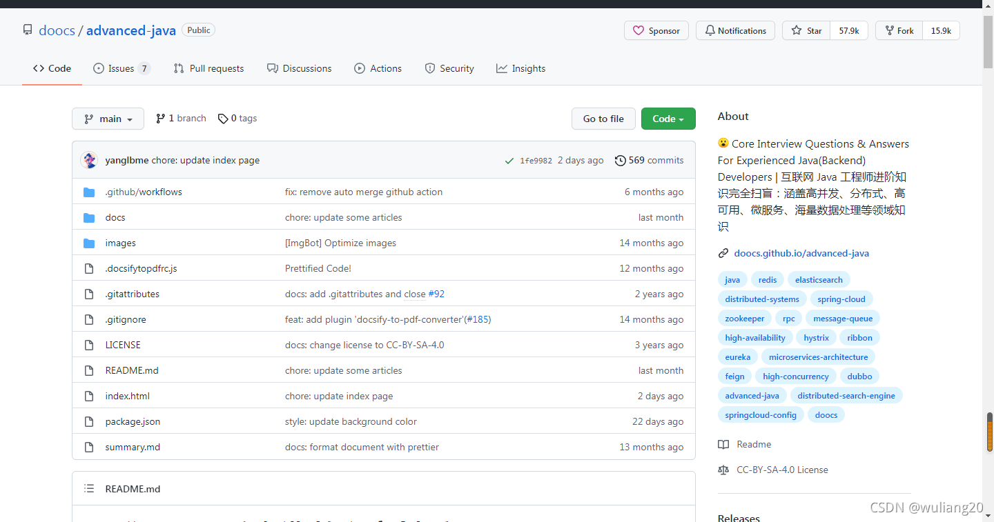Expand the Fork count dropdown

pyautogui.click(x=941, y=30)
